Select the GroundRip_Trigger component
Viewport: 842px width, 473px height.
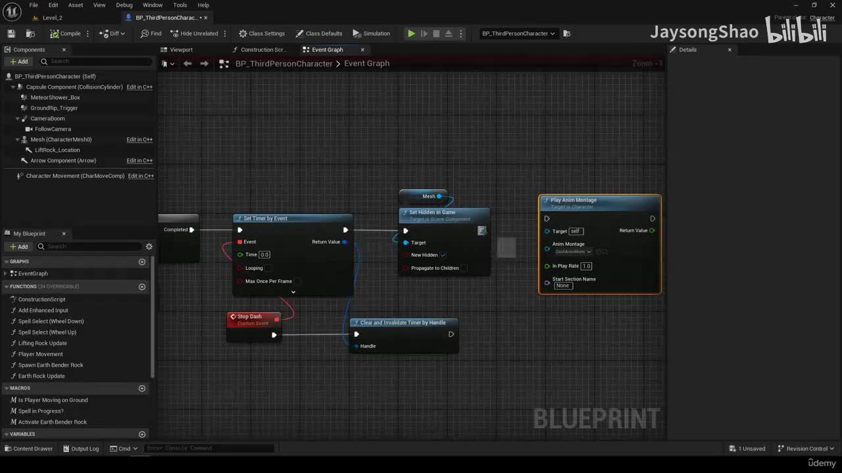coord(54,108)
